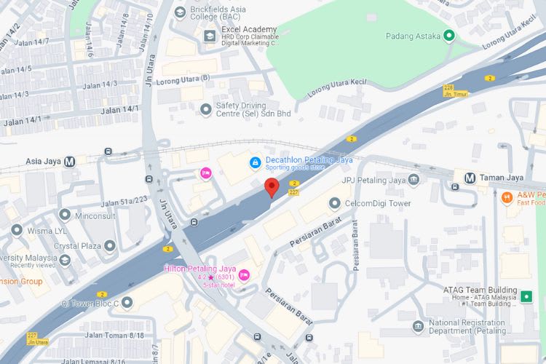
Task: Open the Decathlon Petaling Jaya shopping marker
Action: pos(256,162)
